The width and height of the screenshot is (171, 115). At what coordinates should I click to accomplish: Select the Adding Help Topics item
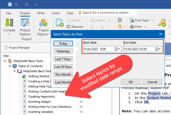point(40,86)
